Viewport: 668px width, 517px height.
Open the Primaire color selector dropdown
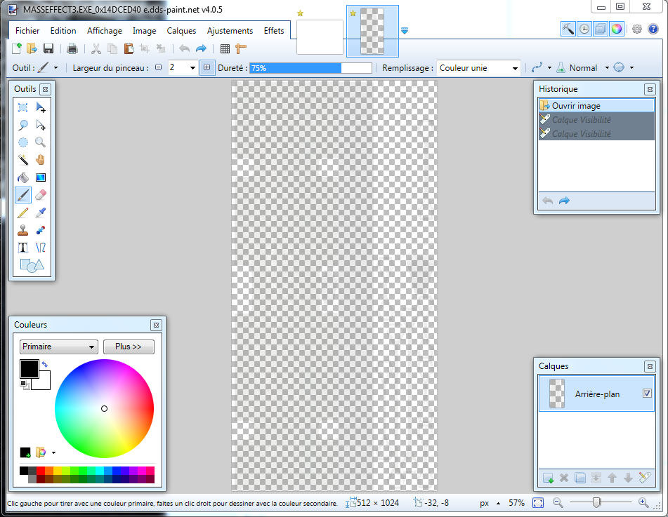coord(59,347)
